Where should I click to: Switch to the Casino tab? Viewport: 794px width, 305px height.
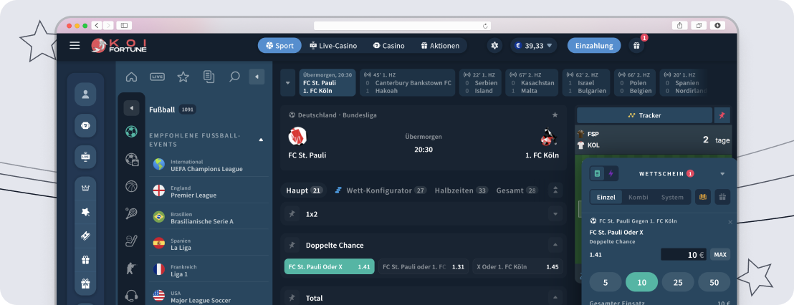tap(389, 46)
